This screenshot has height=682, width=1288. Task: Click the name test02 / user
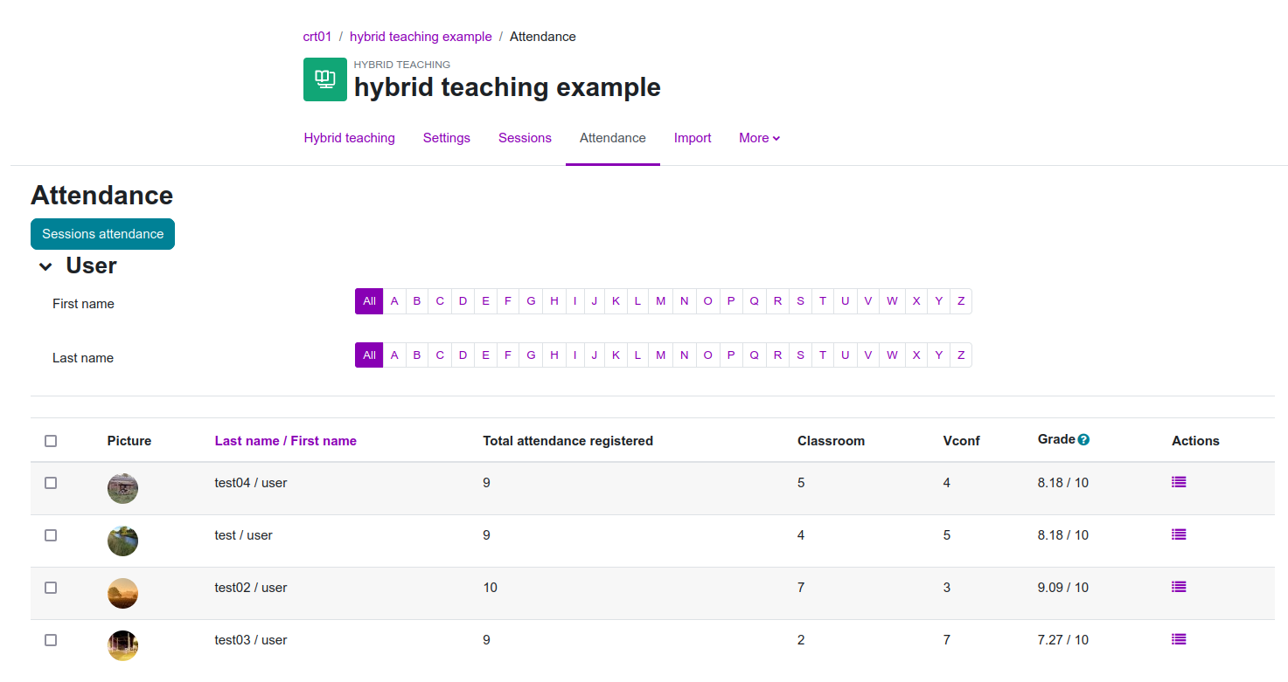click(251, 588)
